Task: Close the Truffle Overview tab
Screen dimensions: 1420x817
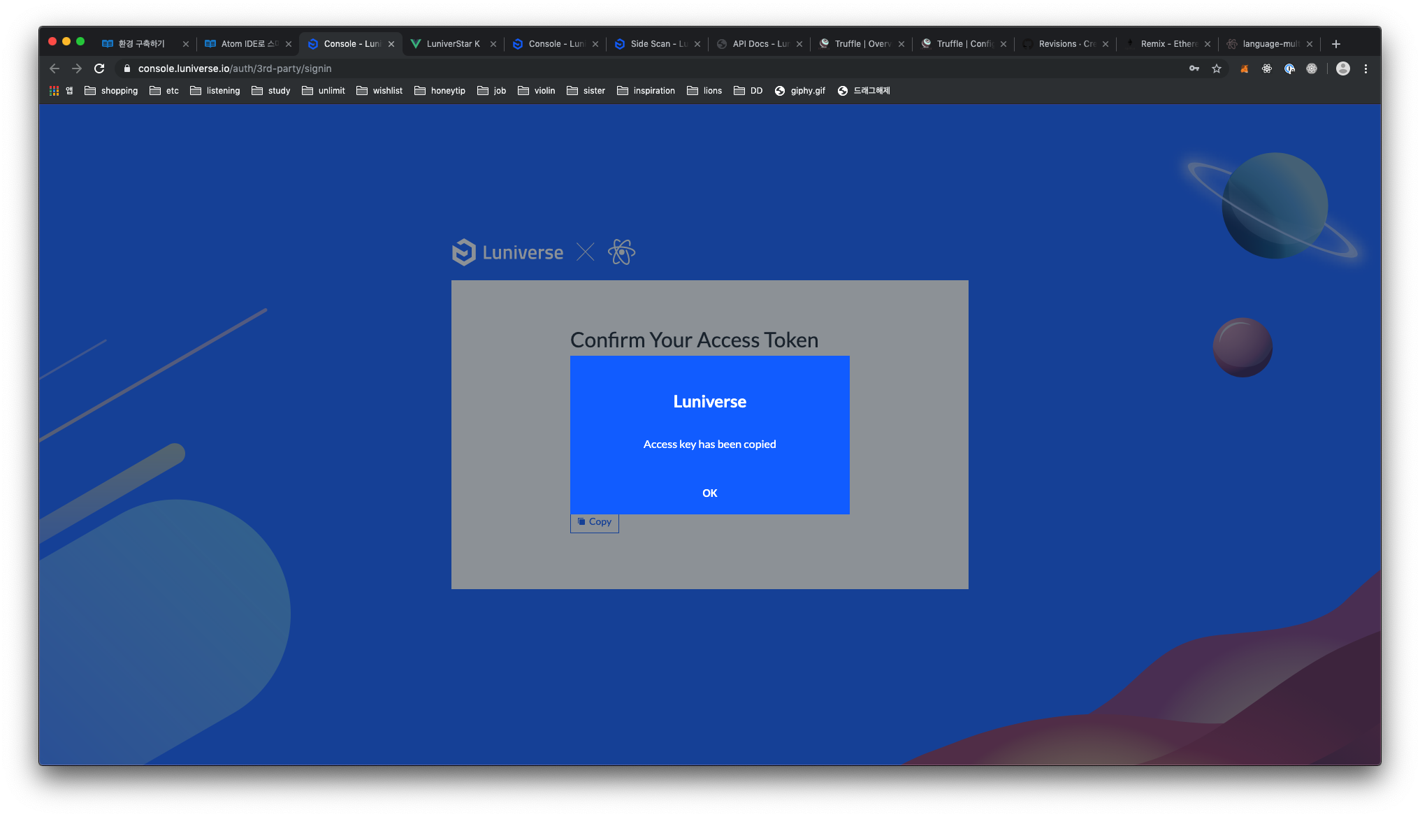Action: pyautogui.click(x=901, y=44)
